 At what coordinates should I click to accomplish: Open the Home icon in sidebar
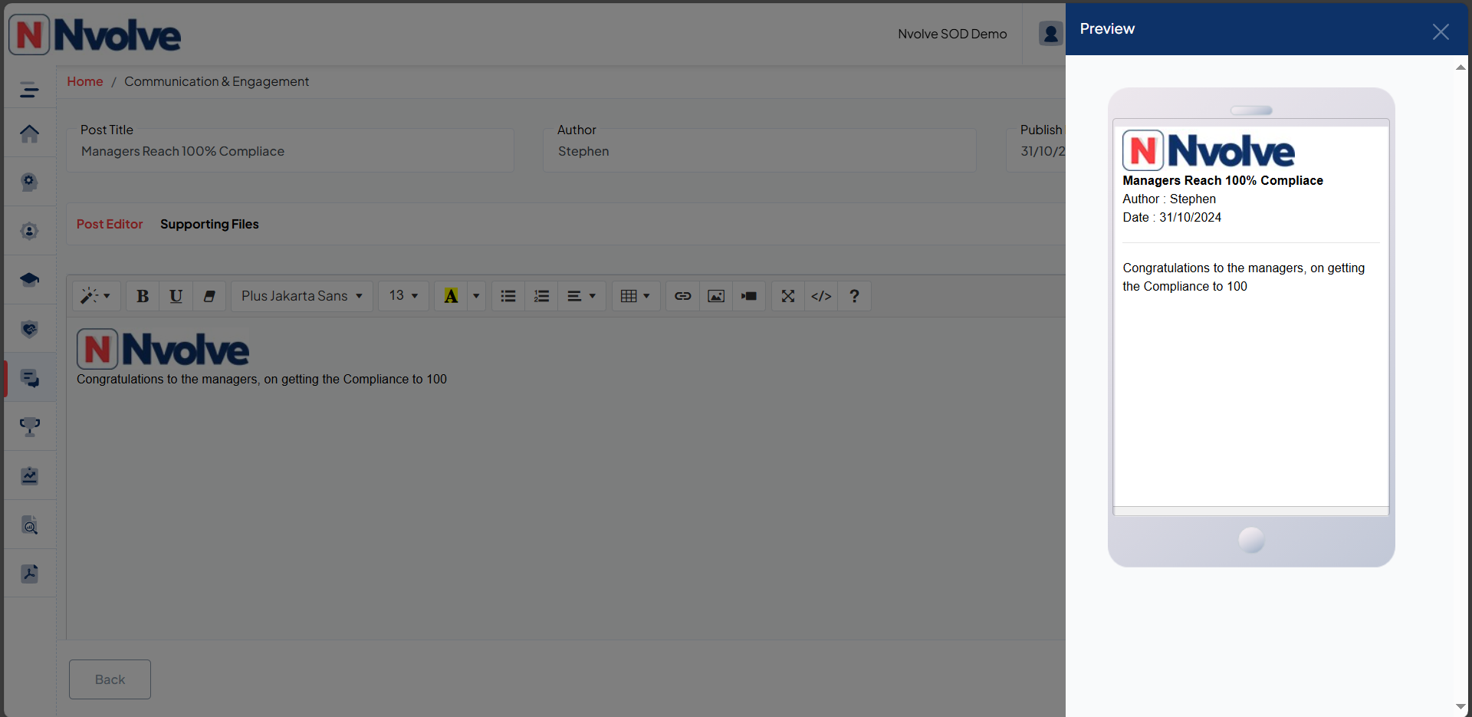coord(29,133)
